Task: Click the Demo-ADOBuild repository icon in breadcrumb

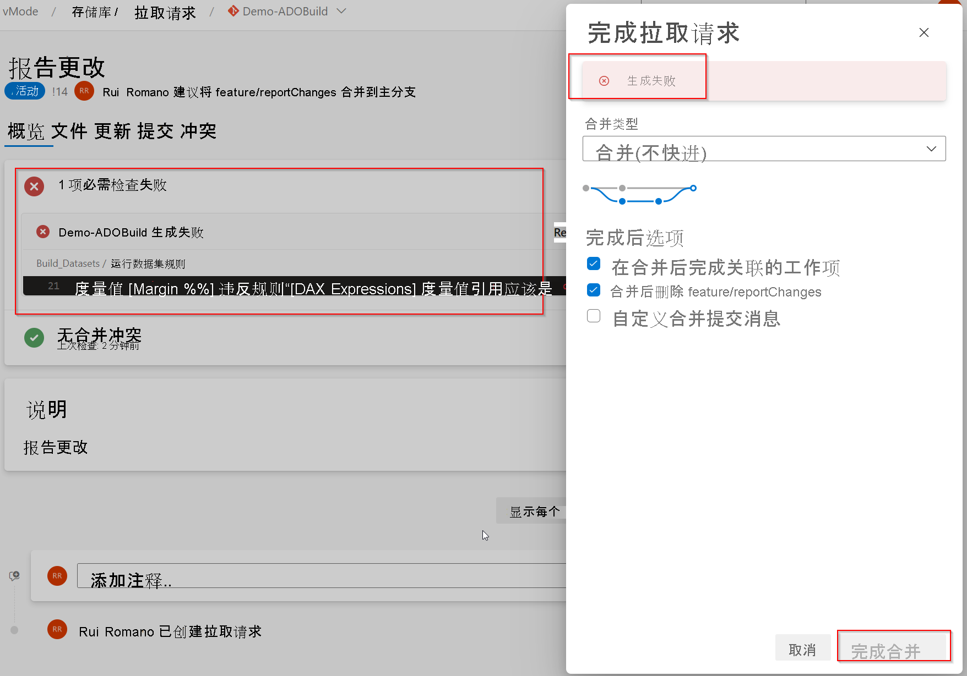Action: point(232,11)
